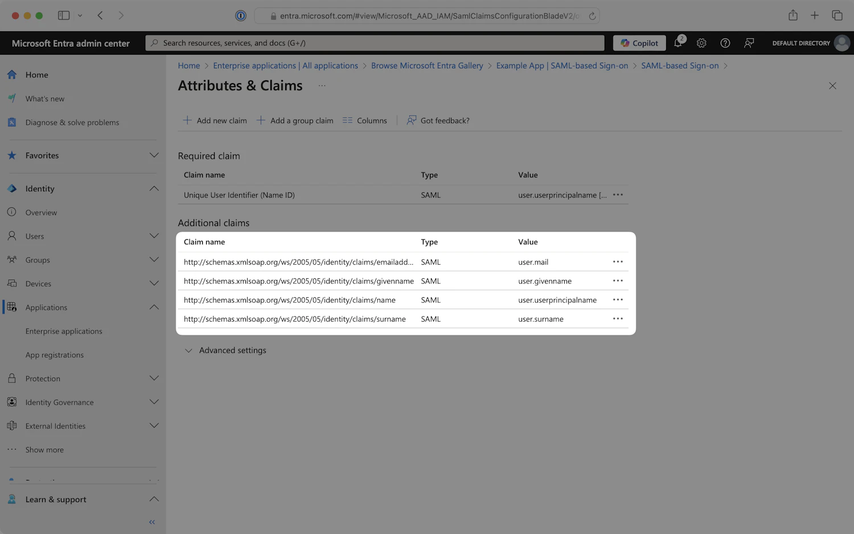Click the search resources field
The width and height of the screenshot is (854, 534).
pyautogui.click(x=375, y=43)
